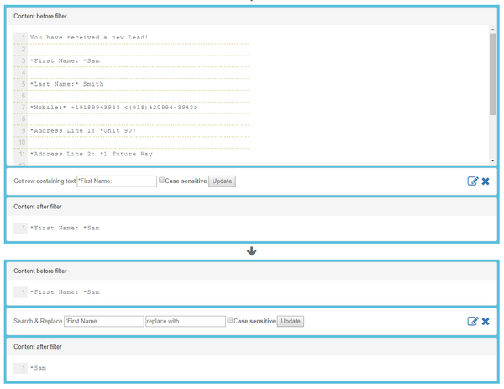Screen dimensions: 504x389
Task: Open the edit icon for the Search & Replace filter
Action: [x=473, y=321]
